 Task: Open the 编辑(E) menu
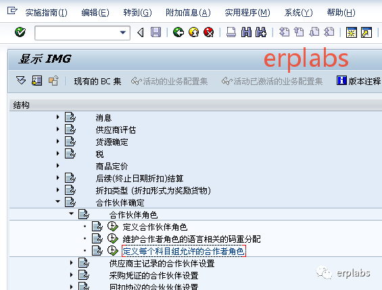[x=95, y=13]
